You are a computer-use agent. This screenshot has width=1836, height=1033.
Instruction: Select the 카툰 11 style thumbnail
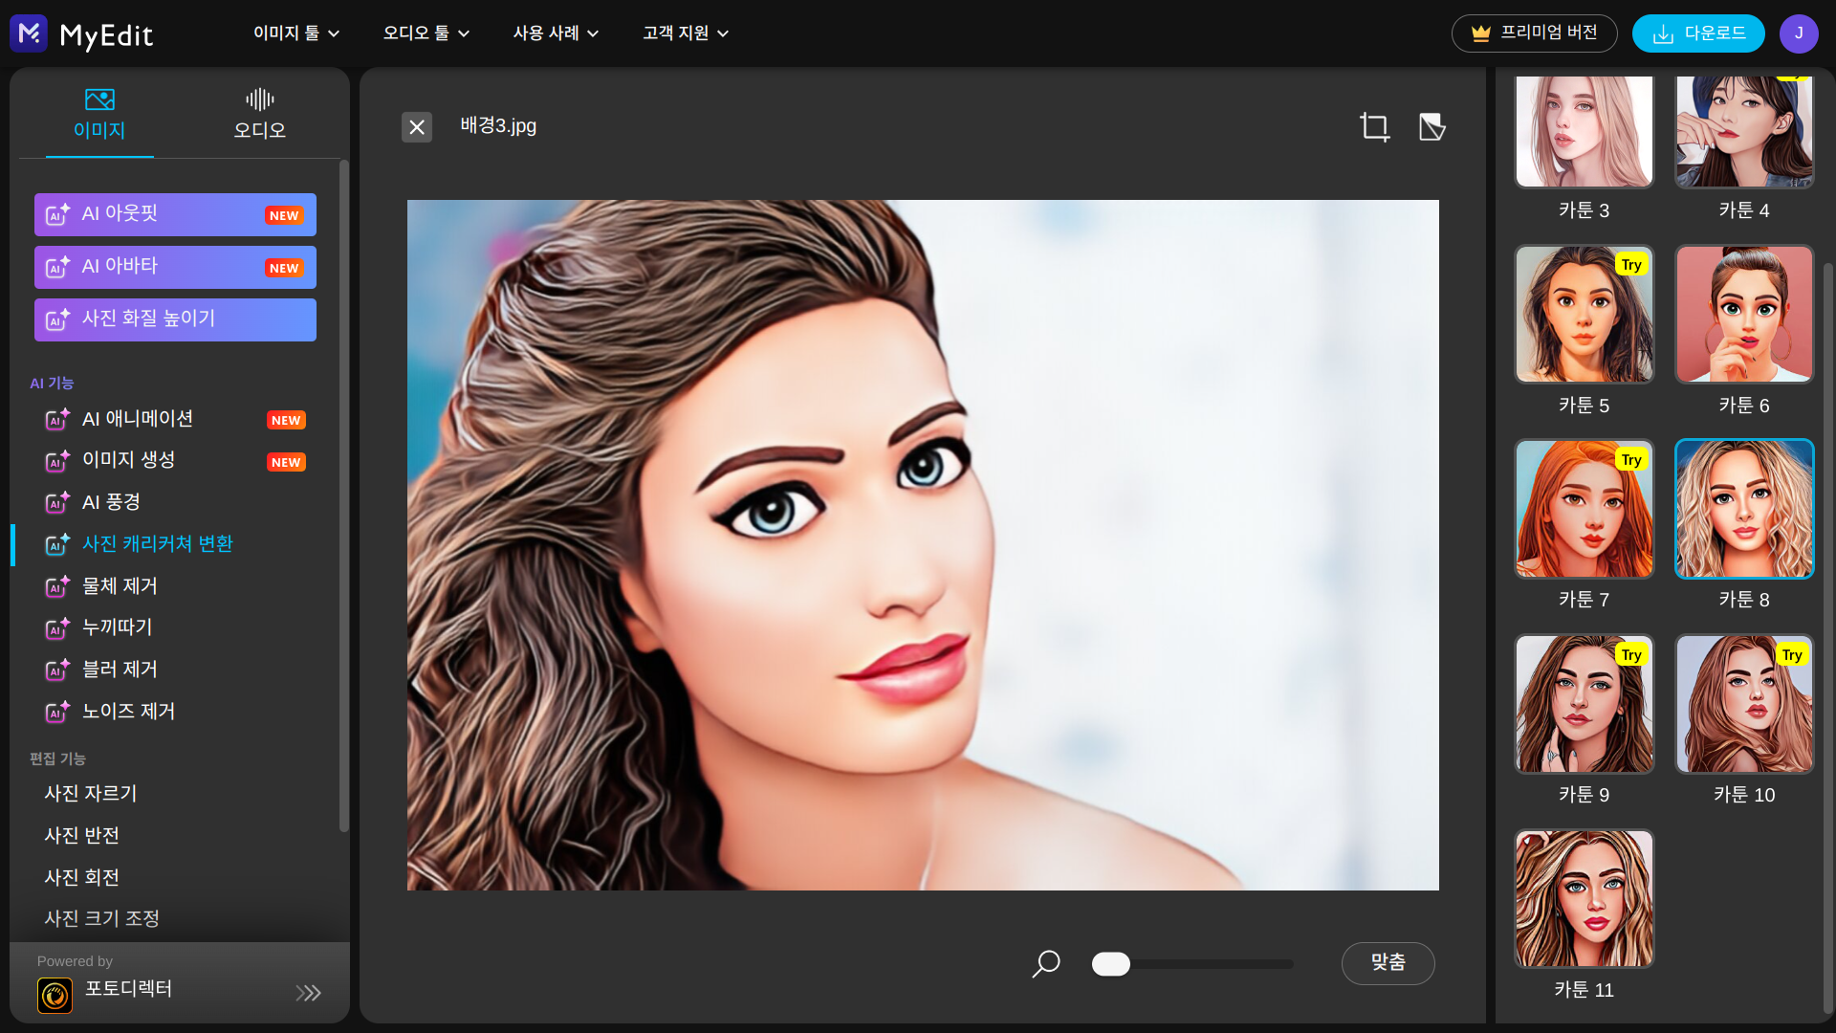pos(1584,899)
